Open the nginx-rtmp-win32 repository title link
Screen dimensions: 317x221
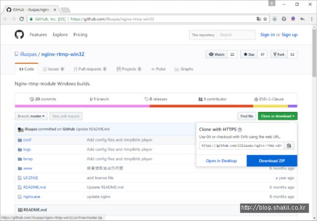63,54
